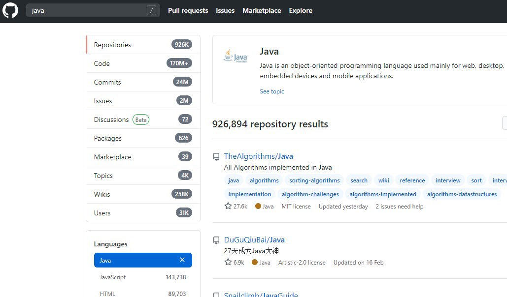Open the algorithms topic tag

[x=264, y=180]
